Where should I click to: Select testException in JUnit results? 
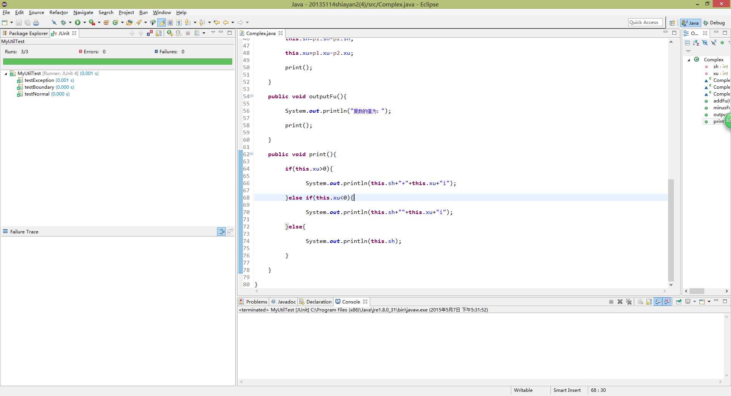pos(46,80)
